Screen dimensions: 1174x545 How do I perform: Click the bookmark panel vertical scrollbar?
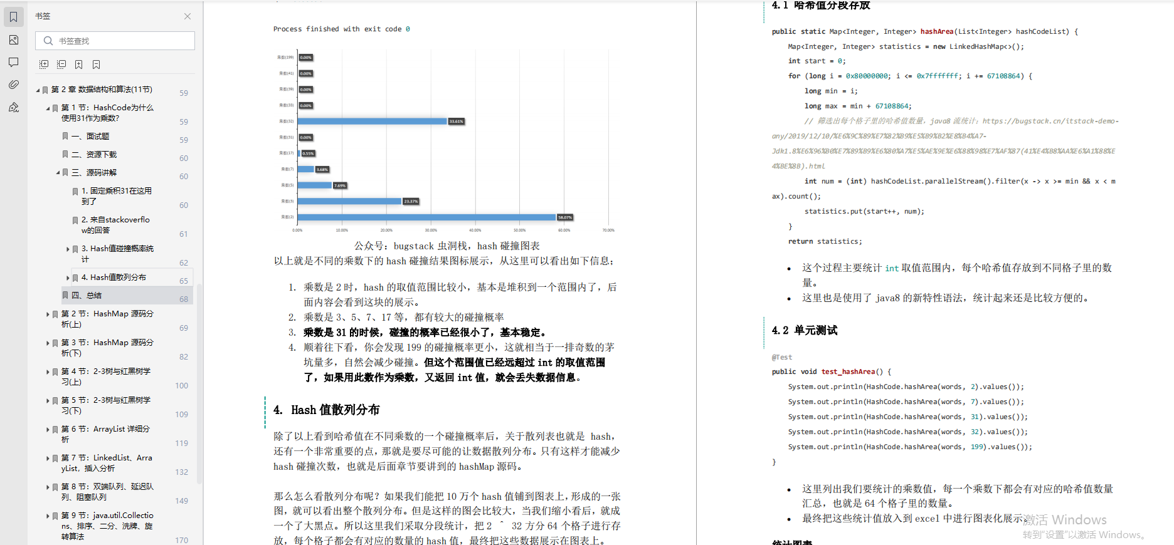pyautogui.click(x=199, y=383)
